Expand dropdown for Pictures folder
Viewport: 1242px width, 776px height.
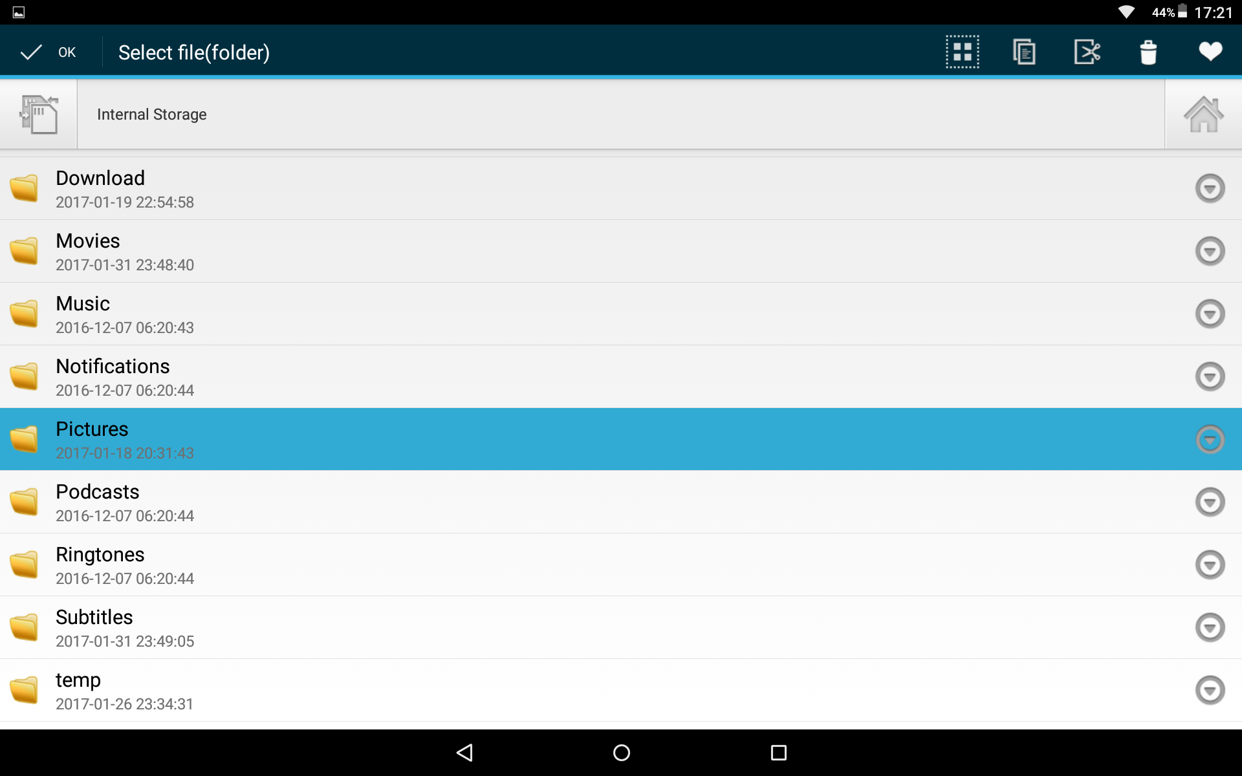(1212, 438)
